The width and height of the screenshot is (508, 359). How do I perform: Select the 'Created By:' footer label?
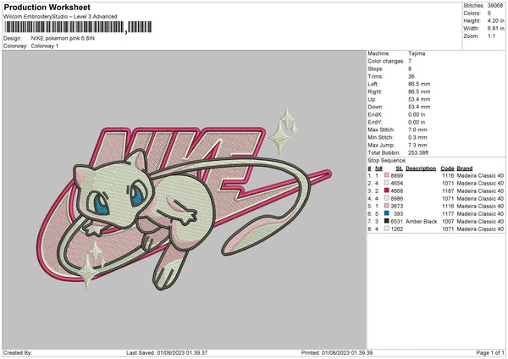pos(18,352)
